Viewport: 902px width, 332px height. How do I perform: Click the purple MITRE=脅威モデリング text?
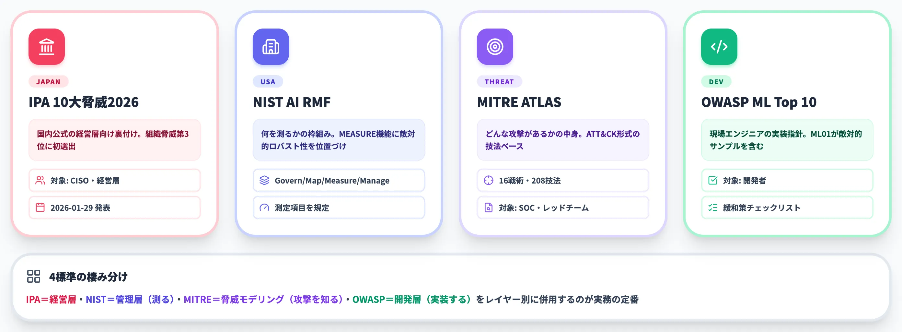tap(263, 299)
